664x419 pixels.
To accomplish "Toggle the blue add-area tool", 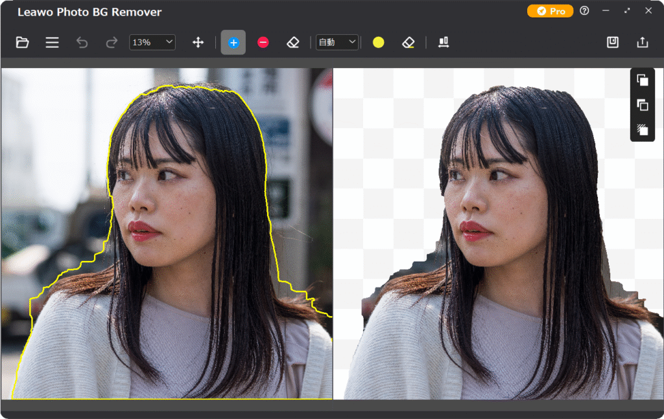I will pyautogui.click(x=233, y=43).
